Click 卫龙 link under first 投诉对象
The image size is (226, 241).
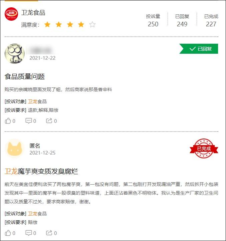[33, 101]
